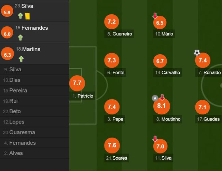
Task: Click the green arrow under 18. Martins
Action: pyautogui.click(x=21, y=59)
